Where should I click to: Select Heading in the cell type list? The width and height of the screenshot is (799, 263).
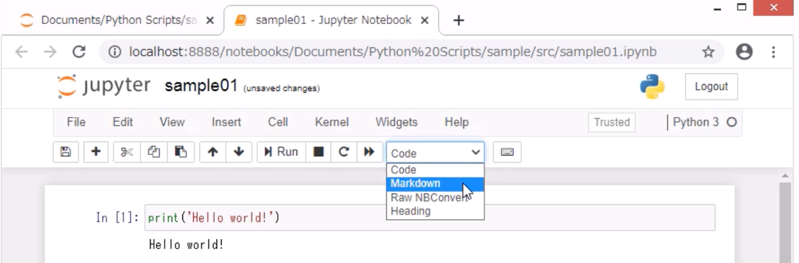[435, 211]
